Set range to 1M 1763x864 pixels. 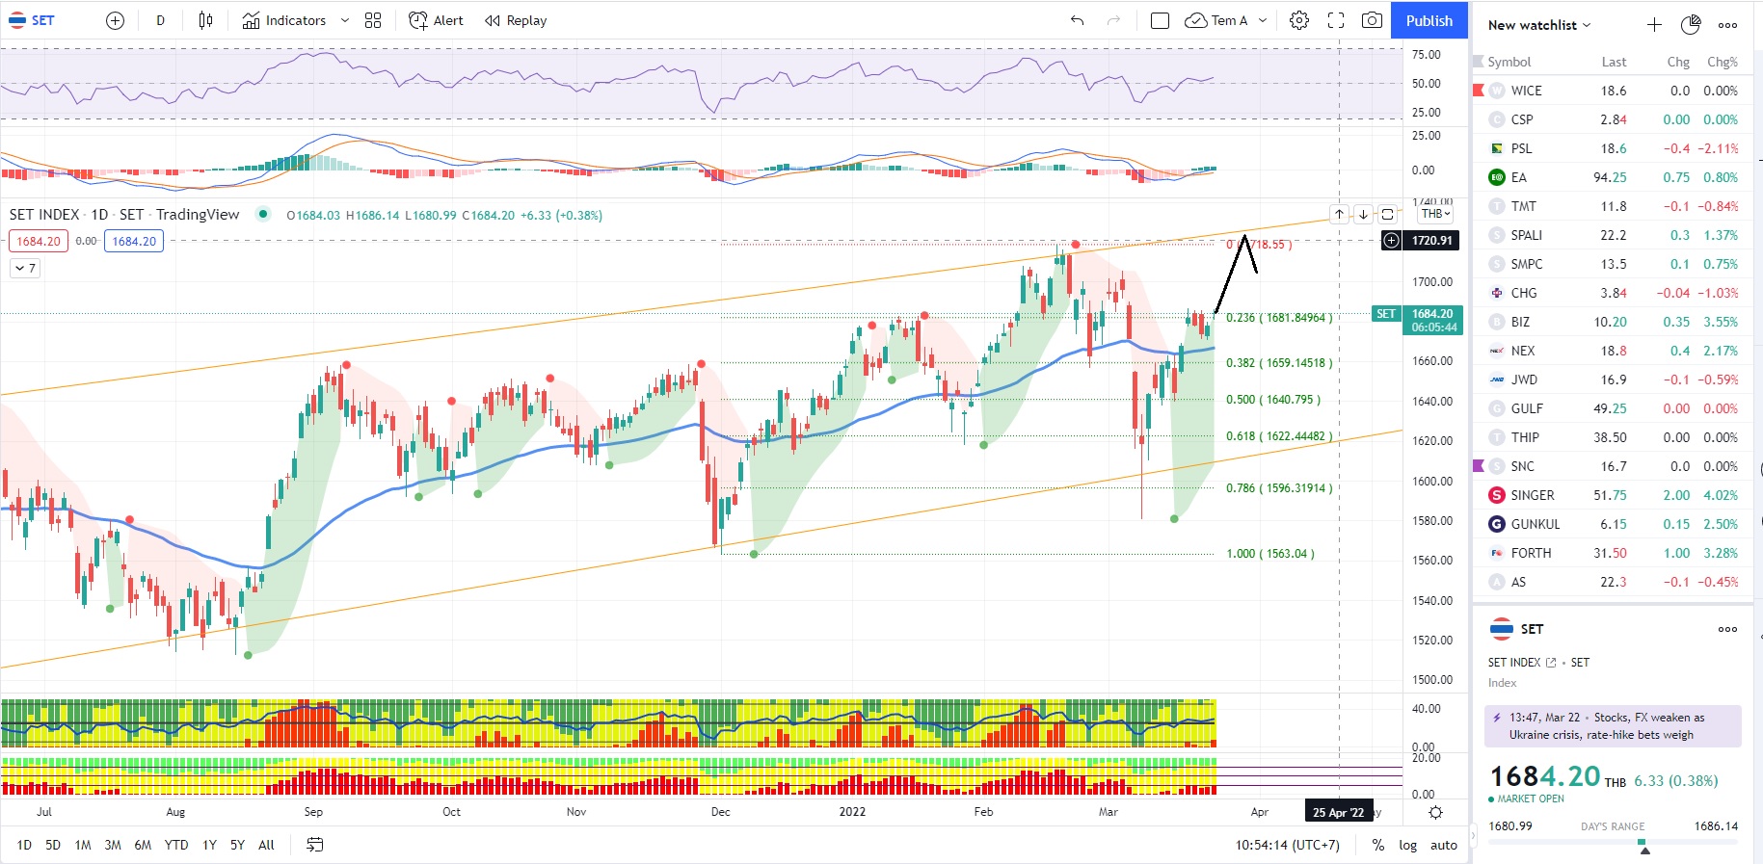pos(83,845)
